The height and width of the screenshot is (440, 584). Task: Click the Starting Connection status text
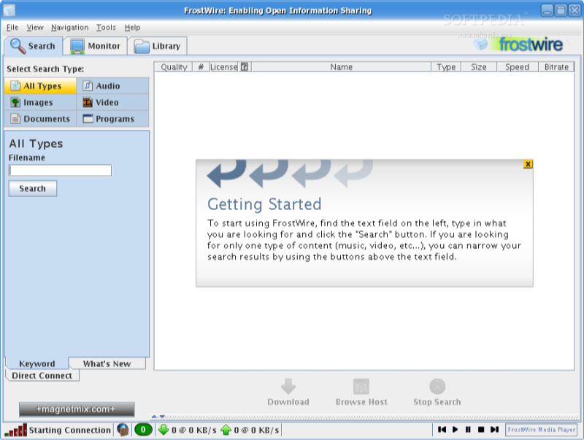pyautogui.click(x=69, y=430)
